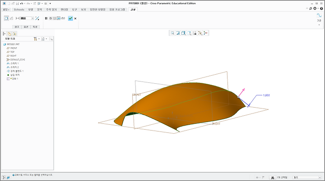Open the undo history dropdown arrow
The image size is (325, 181).
click(24, 4)
